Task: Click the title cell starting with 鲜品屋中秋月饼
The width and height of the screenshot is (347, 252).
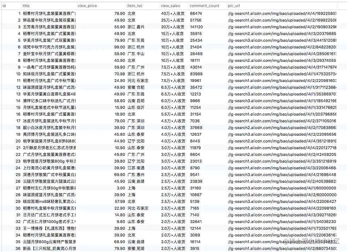Action: point(49,20)
